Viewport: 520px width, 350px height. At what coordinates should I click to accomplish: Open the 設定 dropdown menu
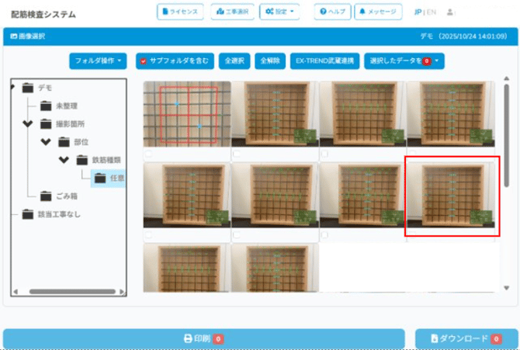pos(280,12)
